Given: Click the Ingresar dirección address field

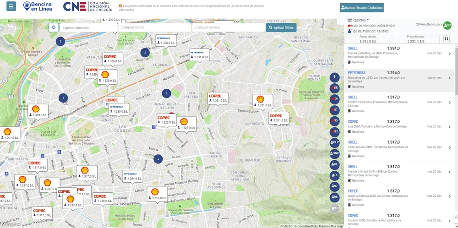Looking at the screenshot, I should [88, 27].
